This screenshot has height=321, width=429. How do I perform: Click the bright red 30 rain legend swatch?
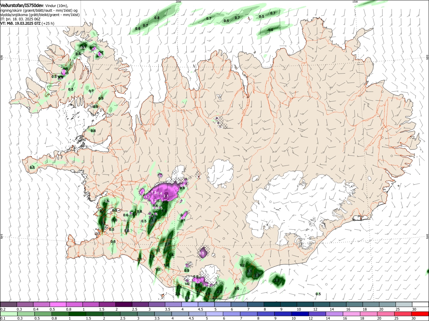(x=420, y=314)
